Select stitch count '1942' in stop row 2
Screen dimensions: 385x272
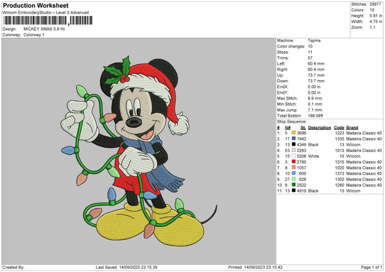tap(302, 139)
